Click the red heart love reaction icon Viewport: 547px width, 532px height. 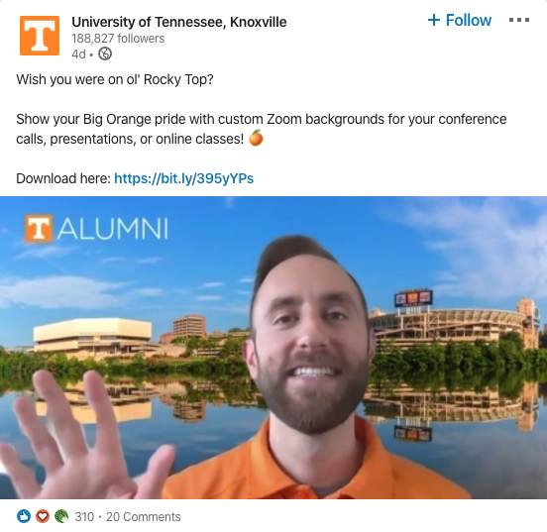click(x=43, y=516)
